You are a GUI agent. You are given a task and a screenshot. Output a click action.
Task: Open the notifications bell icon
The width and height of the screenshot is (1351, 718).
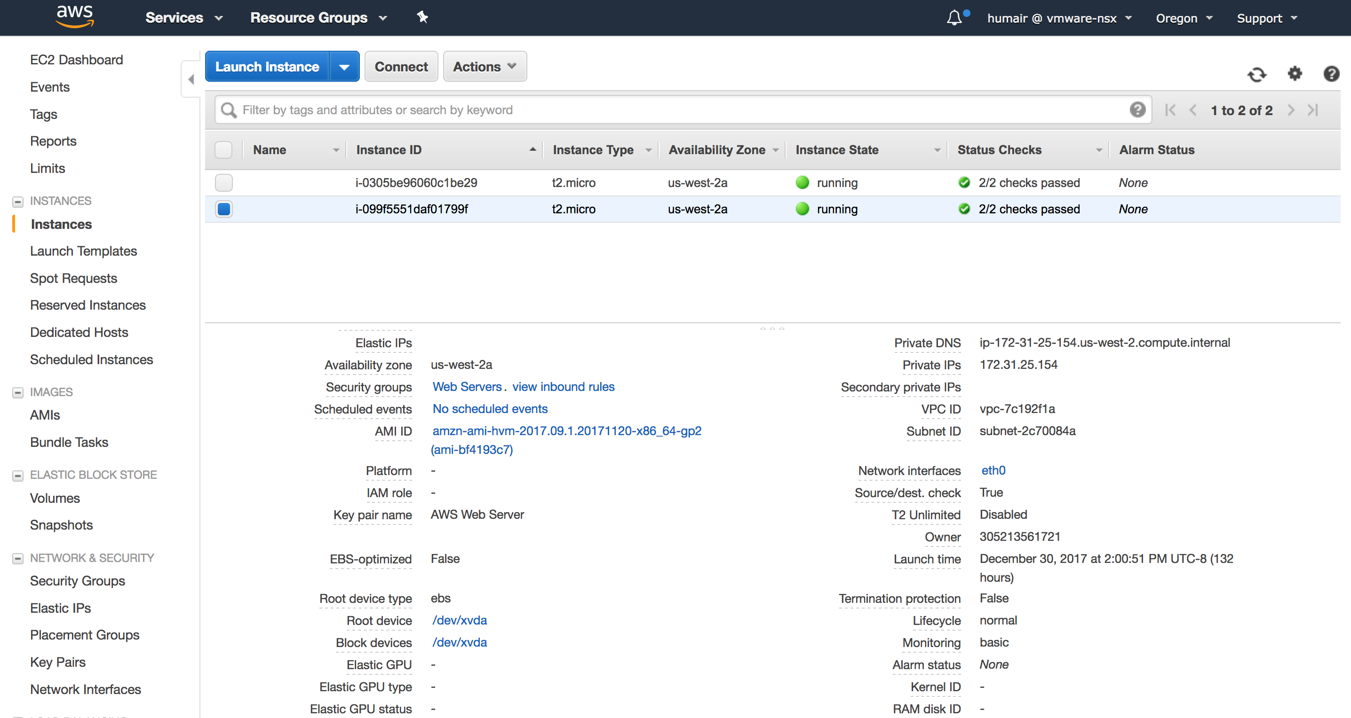(954, 18)
